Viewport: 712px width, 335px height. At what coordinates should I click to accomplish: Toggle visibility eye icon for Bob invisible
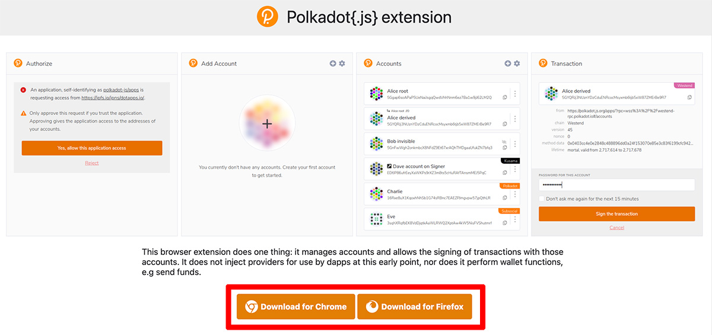504,142
